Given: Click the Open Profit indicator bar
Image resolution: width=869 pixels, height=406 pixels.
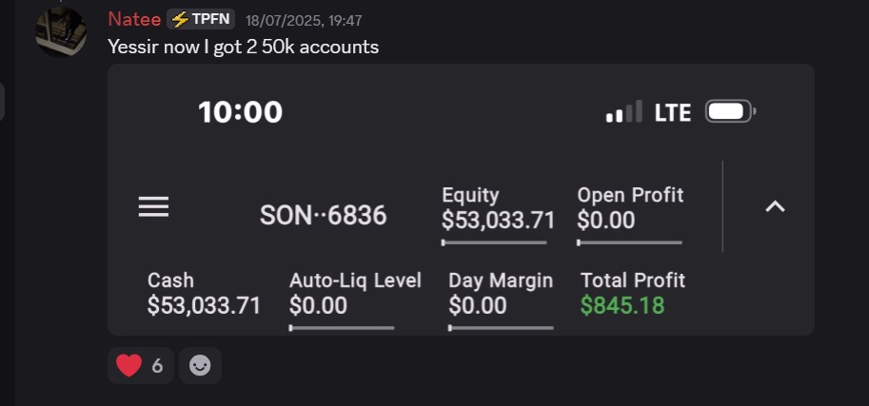Looking at the screenshot, I should [629, 242].
